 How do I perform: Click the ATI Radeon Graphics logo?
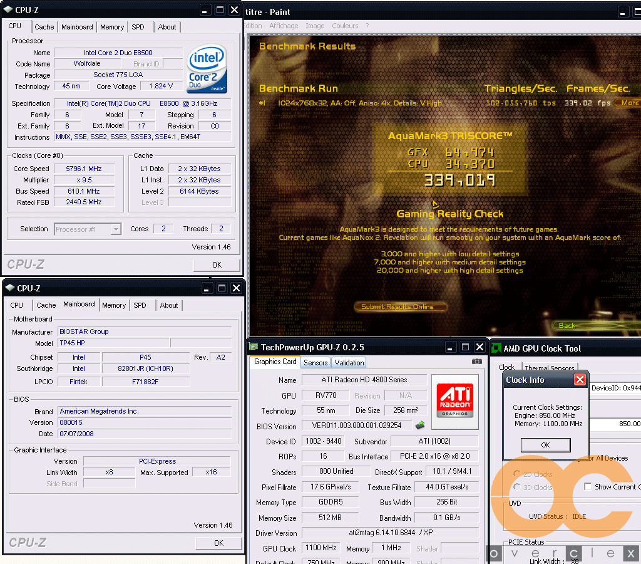(455, 400)
